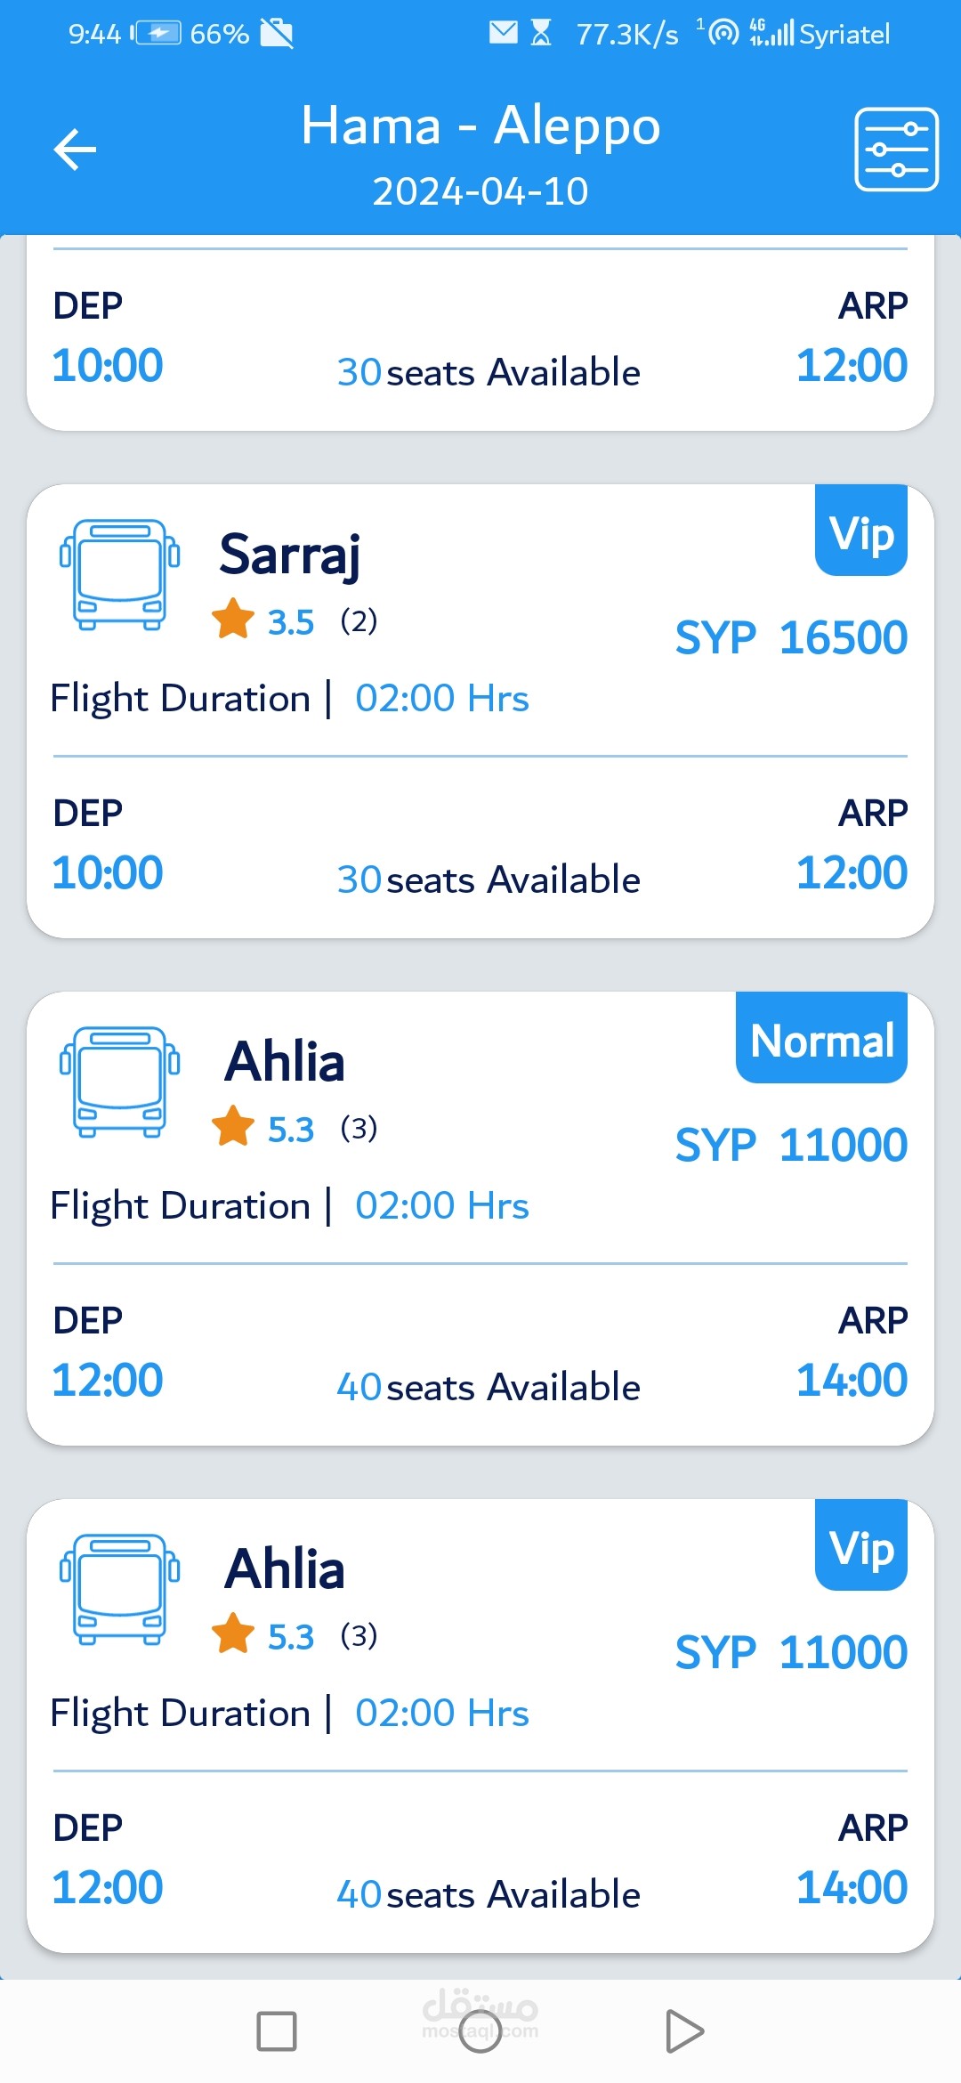Image resolution: width=961 pixels, height=2083 pixels.
Task: Select the Vip badge on Sarraj trip
Action: tap(861, 531)
